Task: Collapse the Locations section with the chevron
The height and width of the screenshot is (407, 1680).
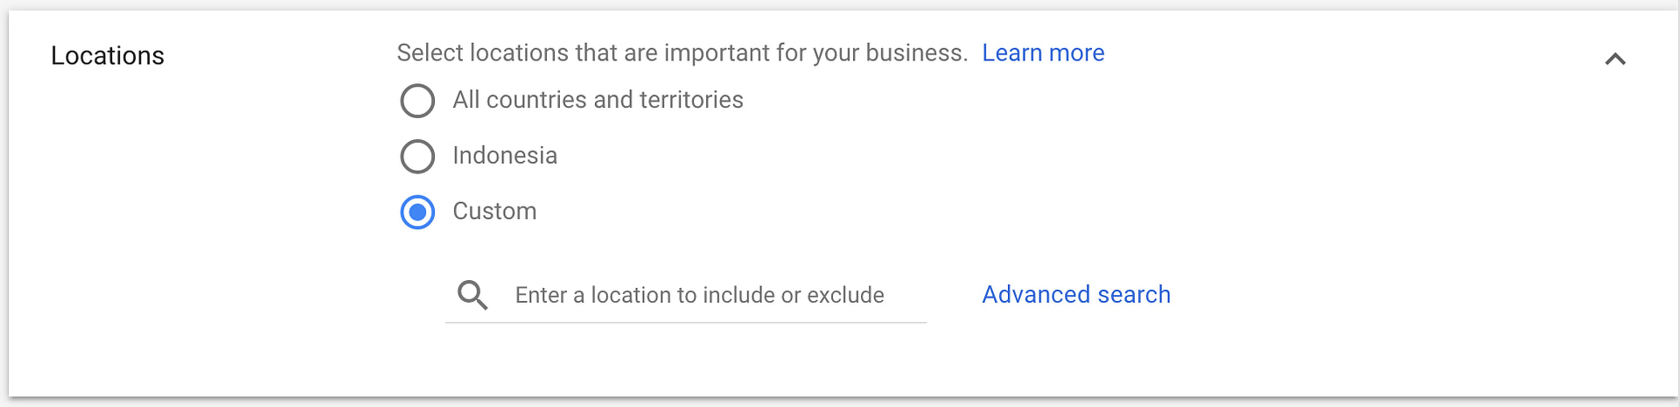Action: [x=1615, y=60]
